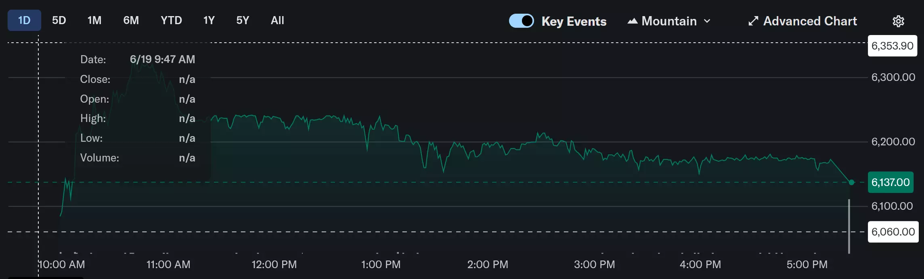Click the 10:00 AM time axis label
Viewport: 924px width, 279px height.
(61, 265)
